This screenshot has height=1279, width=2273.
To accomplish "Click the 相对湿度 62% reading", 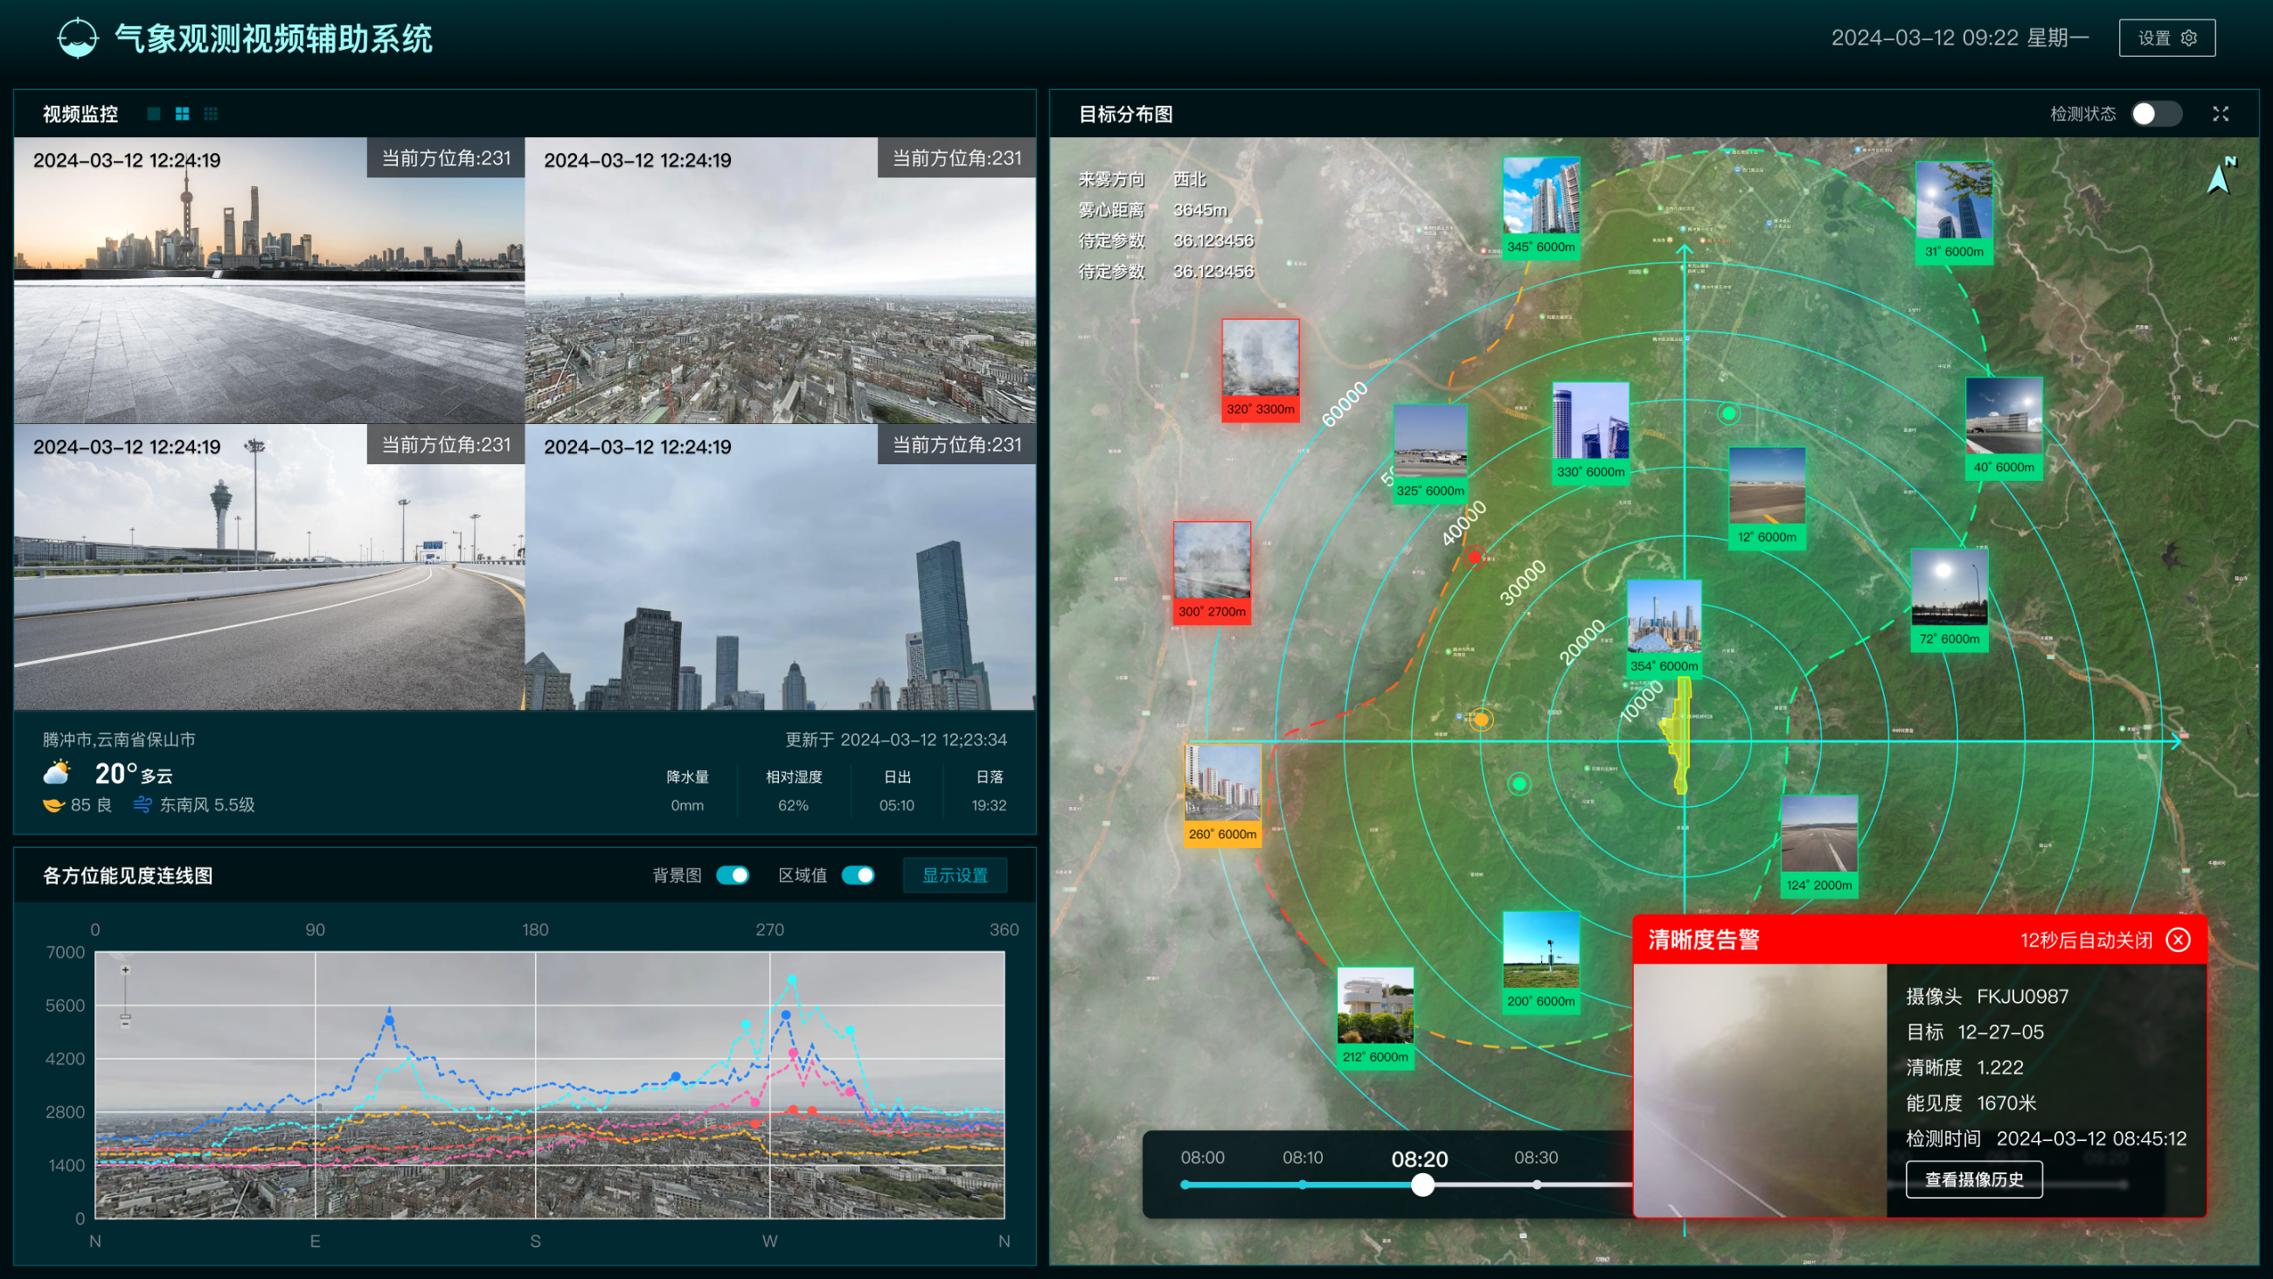I will click(x=793, y=791).
